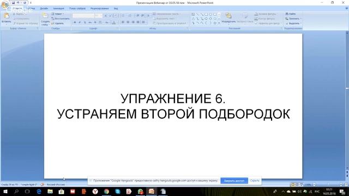Click the font name combo box

point(83,16)
